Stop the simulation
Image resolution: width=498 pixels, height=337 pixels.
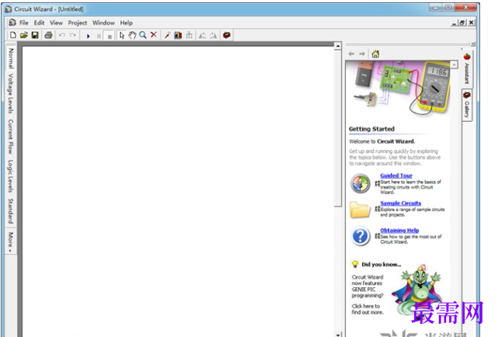point(109,36)
